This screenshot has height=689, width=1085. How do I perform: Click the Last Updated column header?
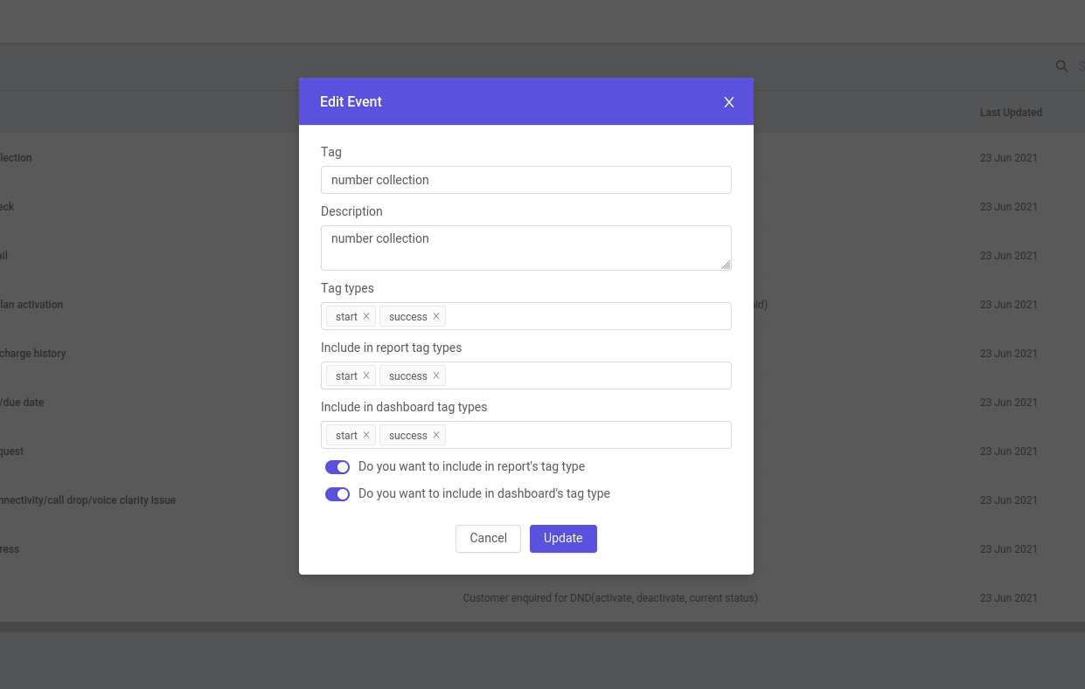tap(1011, 113)
